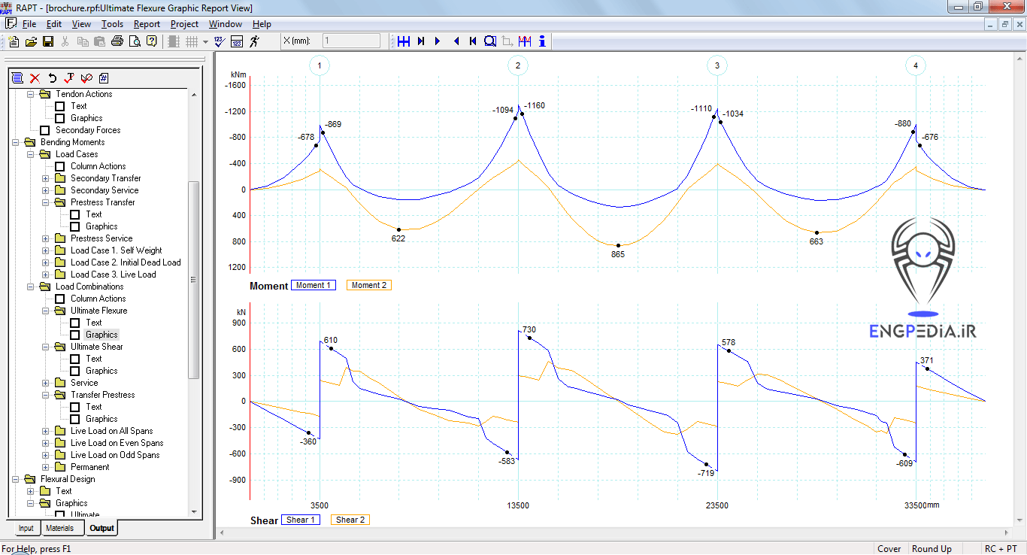
Task: Open the Report menu
Action: point(147,24)
